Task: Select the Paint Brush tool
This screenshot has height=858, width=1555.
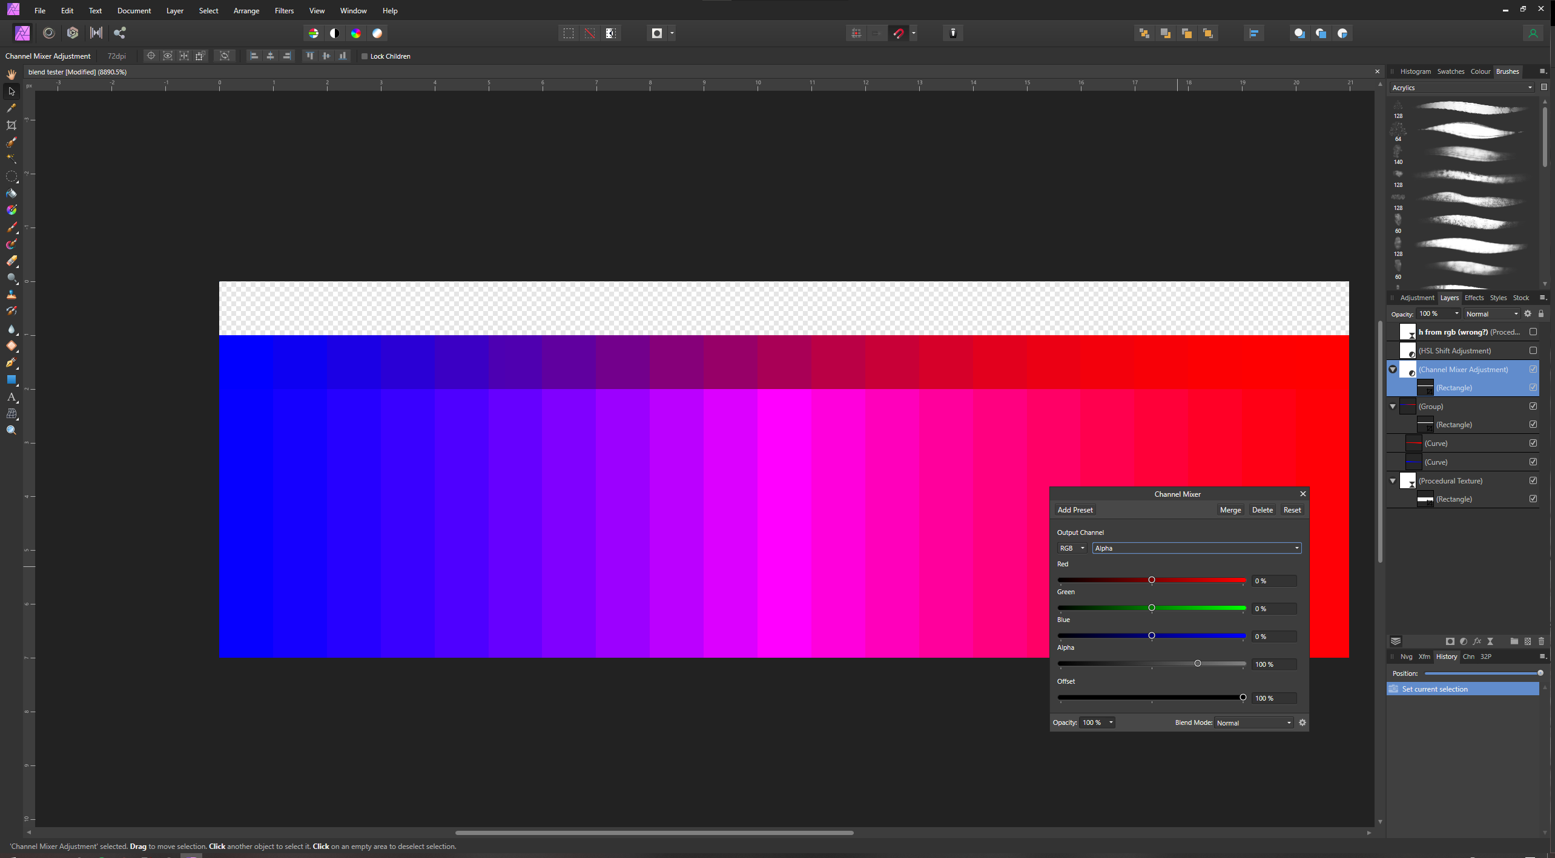Action: point(11,228)
